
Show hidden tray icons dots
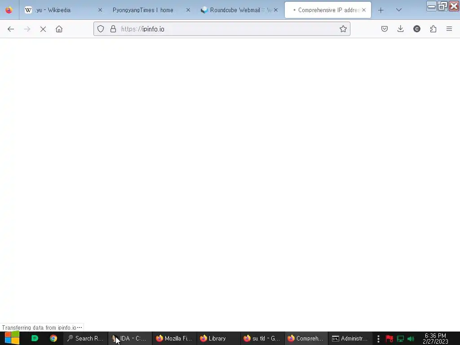pos(378,339)
